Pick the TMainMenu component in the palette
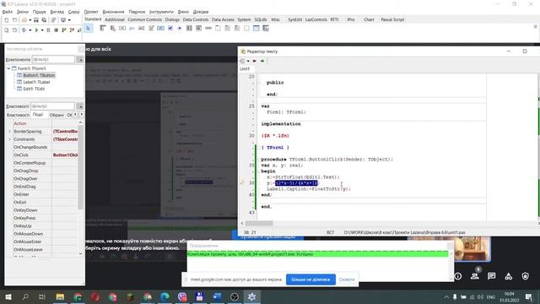This screenshot has width=540, height=304. point(103,28)
